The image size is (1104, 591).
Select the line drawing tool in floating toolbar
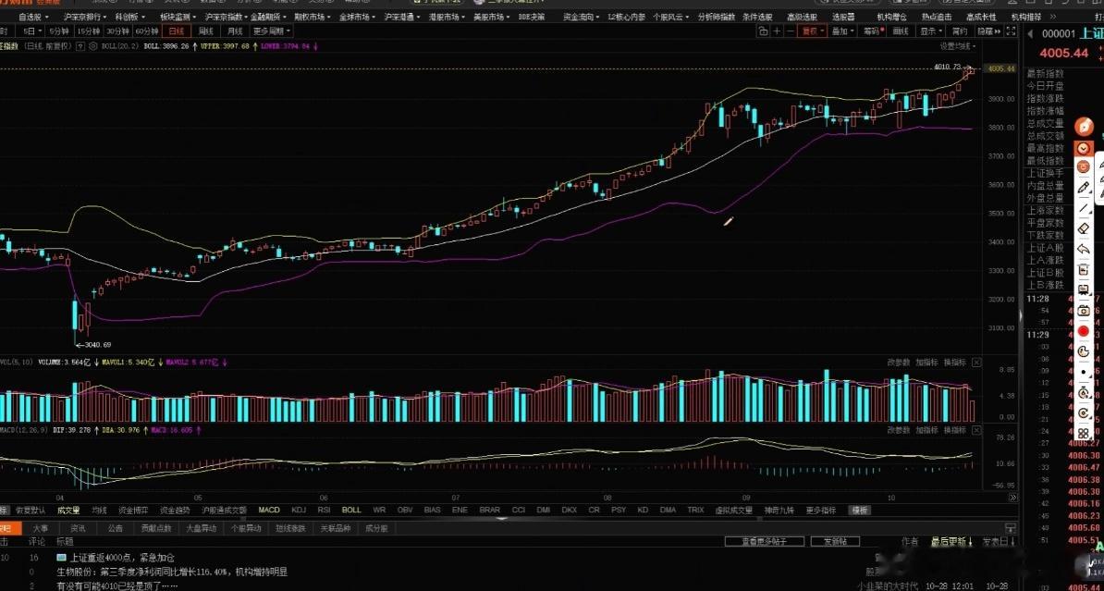pyautogui.click(x=1085, y=207)
